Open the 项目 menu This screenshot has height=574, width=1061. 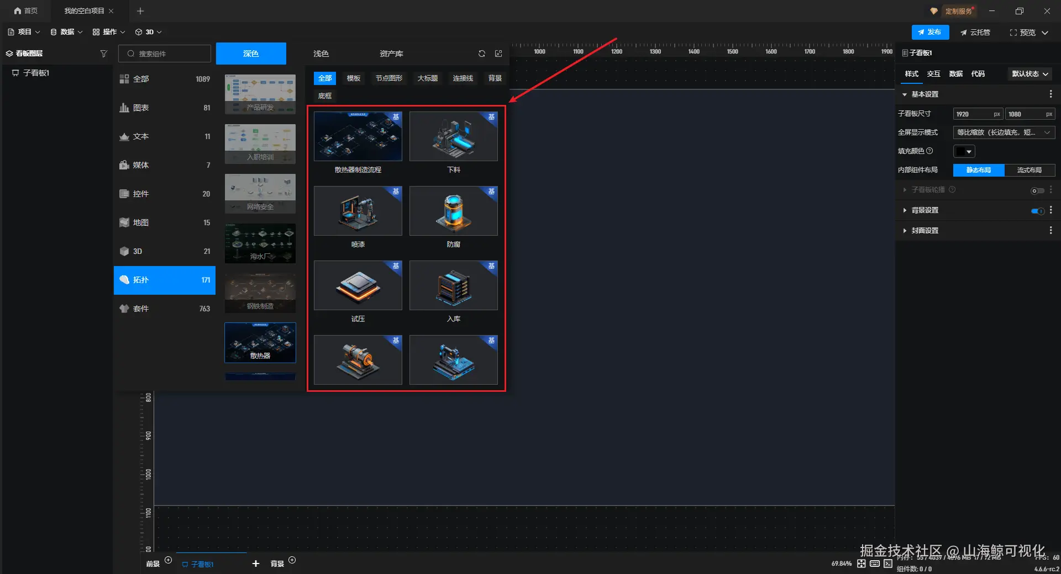tap(24, 32)
